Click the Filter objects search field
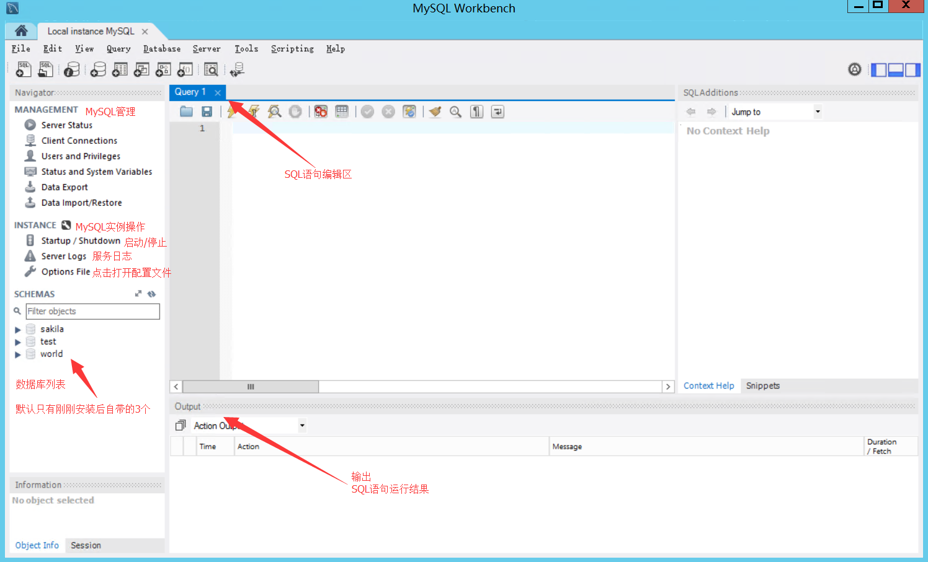The height and width of the screenshot is (562, 928). pyautogui.click(x=93, y=311)
